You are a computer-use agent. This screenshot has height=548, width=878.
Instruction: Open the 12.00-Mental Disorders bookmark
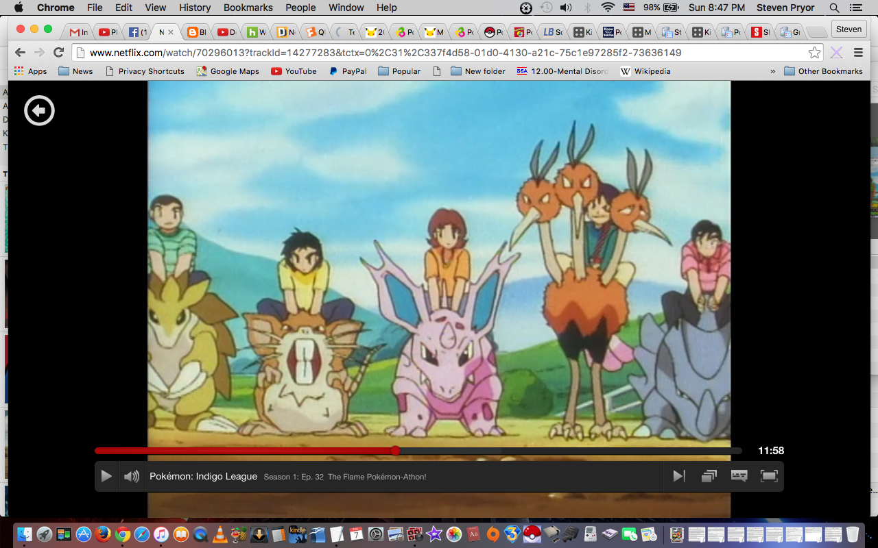[562, 71]
